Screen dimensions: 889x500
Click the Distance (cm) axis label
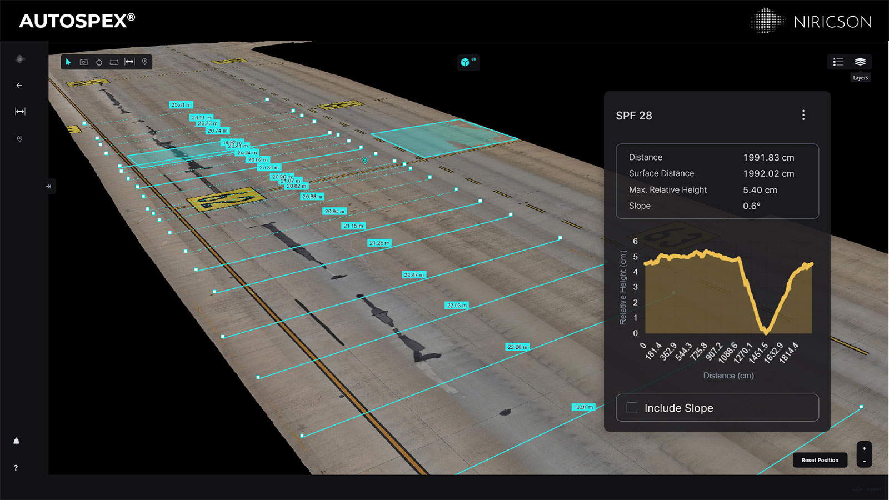[x=728, y=376]
